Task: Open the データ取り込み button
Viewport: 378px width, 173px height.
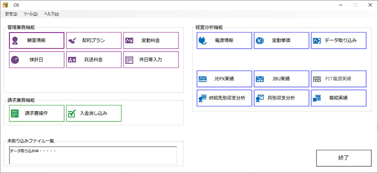Action: 339,41
